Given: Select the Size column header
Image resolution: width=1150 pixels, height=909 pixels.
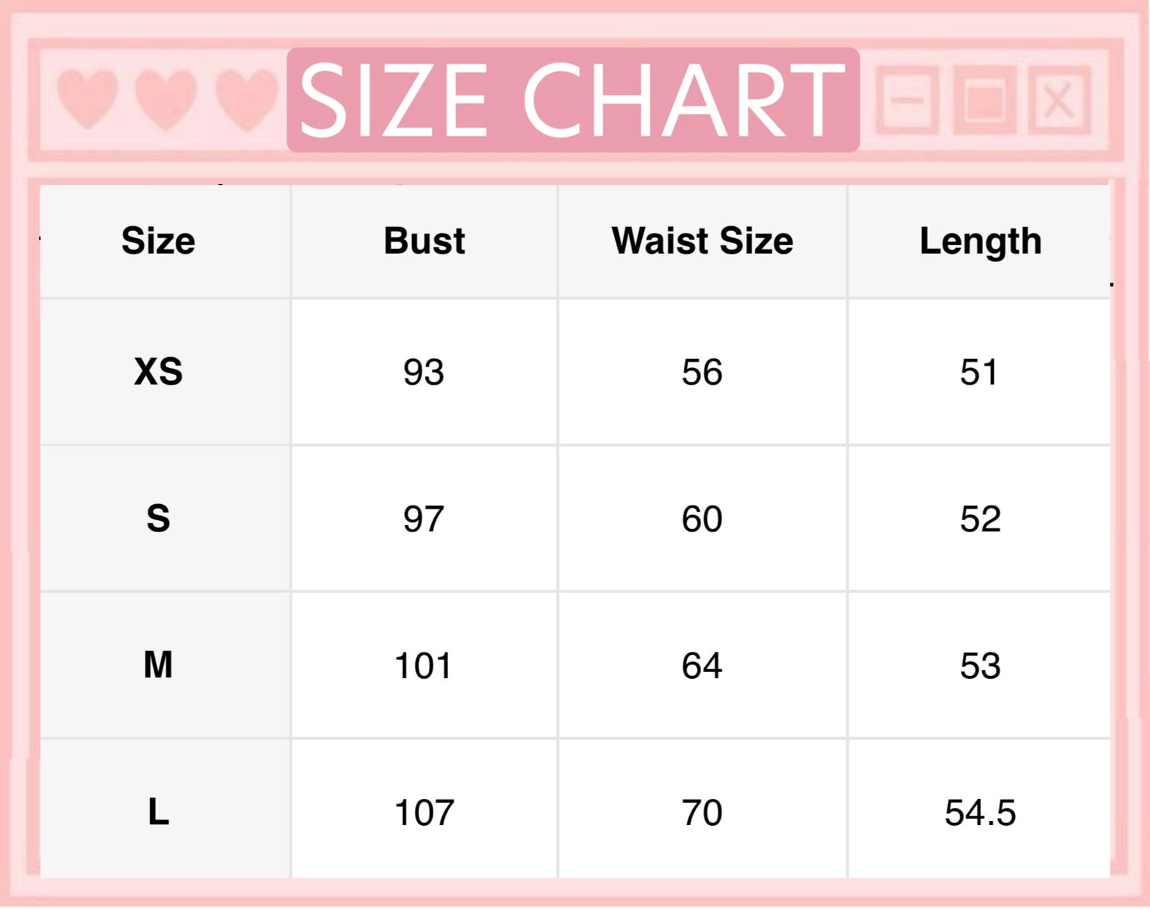Looking at the screenshot, I should pyautogui.click(x=158, y=241).
